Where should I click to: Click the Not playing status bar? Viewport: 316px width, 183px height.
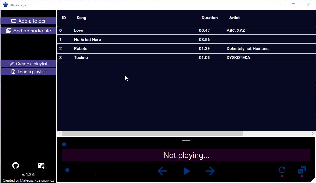pyautogui.click(x=186, y=155)
